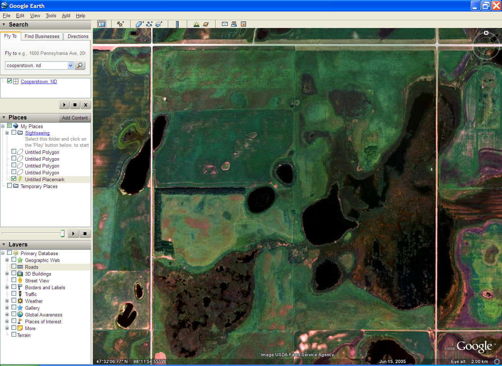Click the Places opacity slider handle
The image size is (502, 366).
[62, 234]
